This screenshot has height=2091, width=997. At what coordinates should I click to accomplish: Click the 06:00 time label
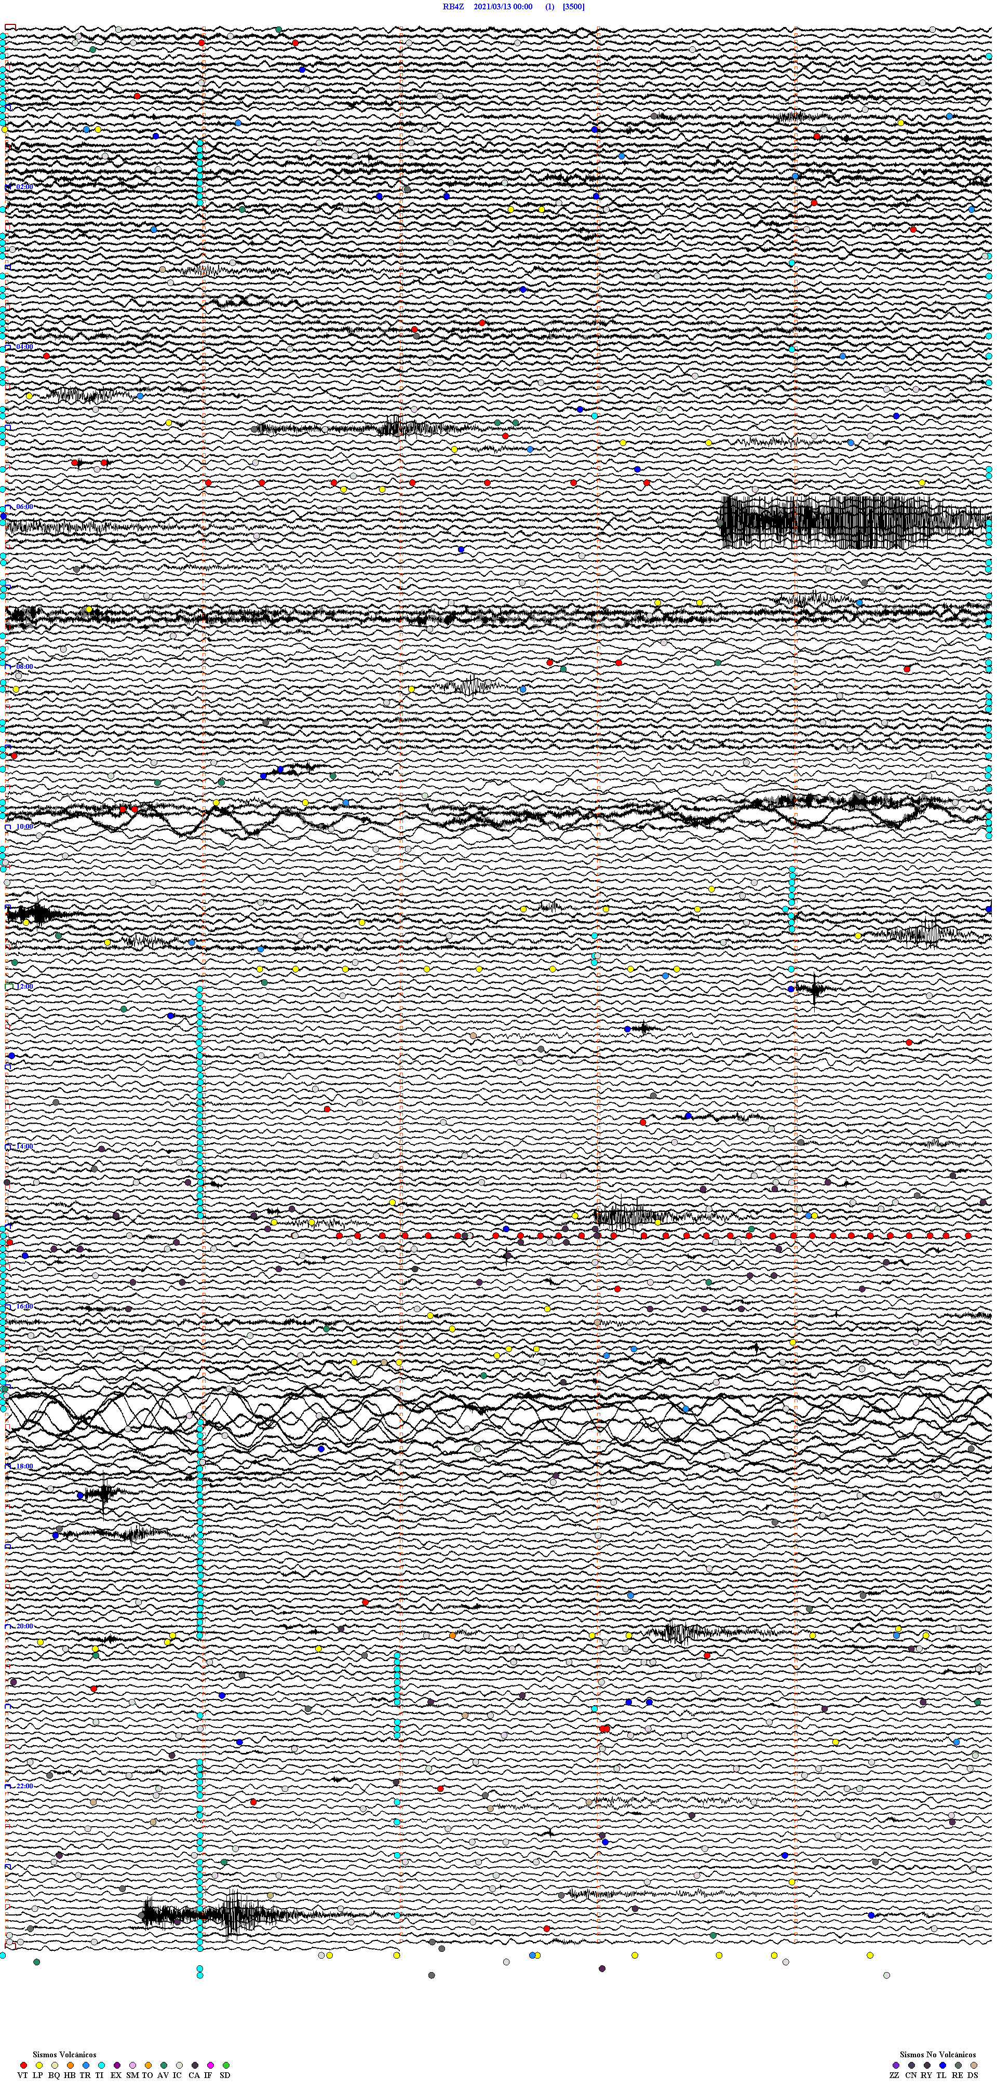(x=24, y=506)
